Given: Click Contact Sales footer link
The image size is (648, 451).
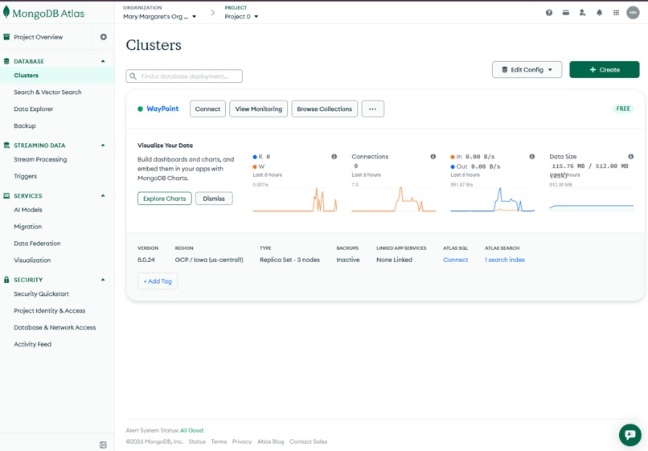Looking at the screenshot, I should 308,441.
